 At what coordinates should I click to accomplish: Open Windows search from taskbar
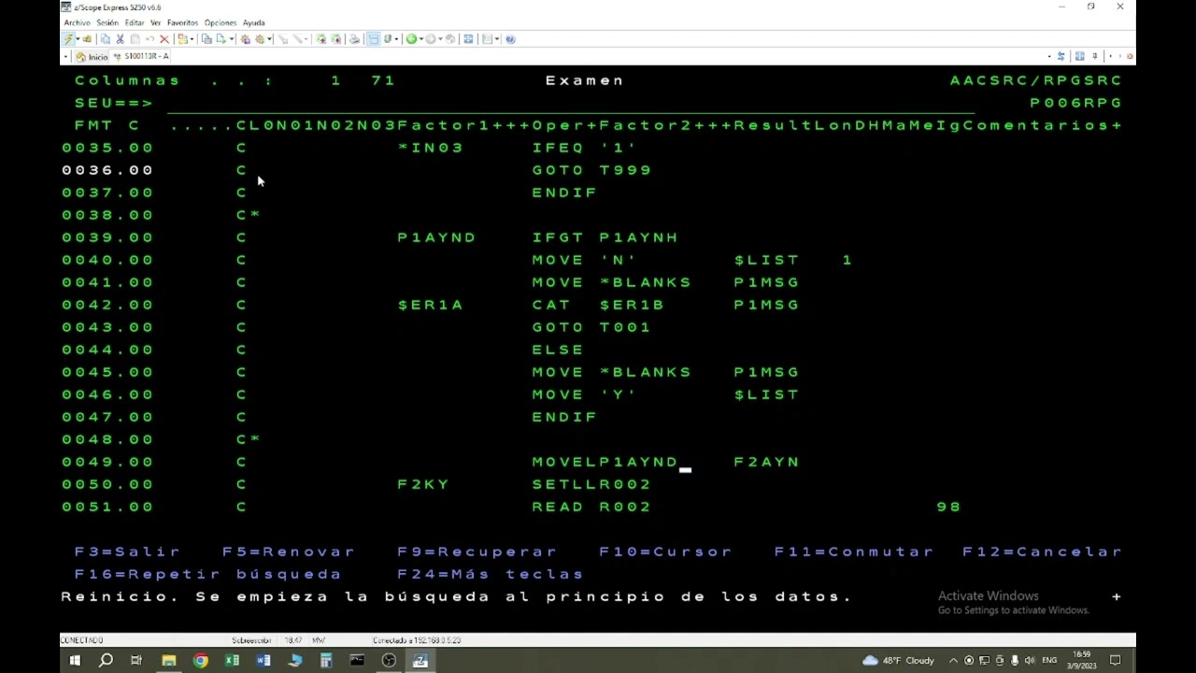[106, 660]
